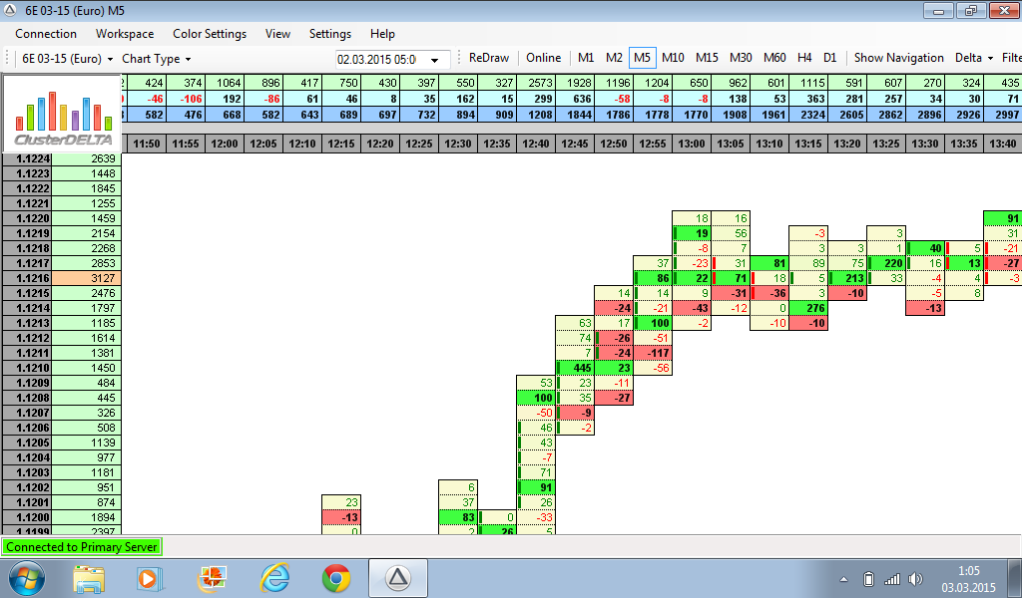
Task: Click the 213 green cluster cell
Action: click(847, 278)
